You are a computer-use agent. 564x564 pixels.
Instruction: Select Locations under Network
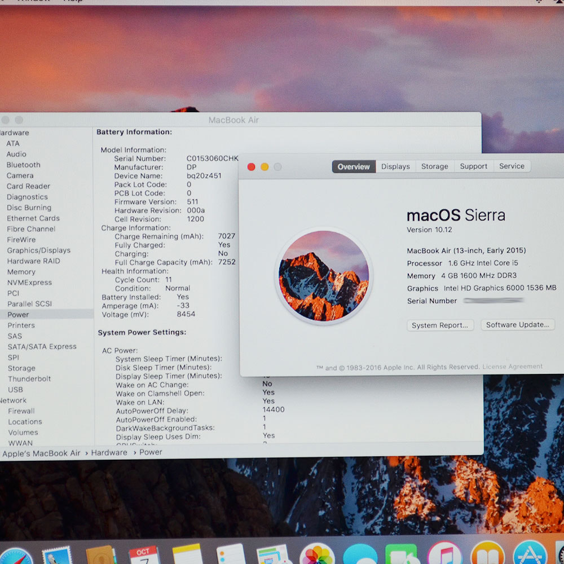tap(25, 421)
